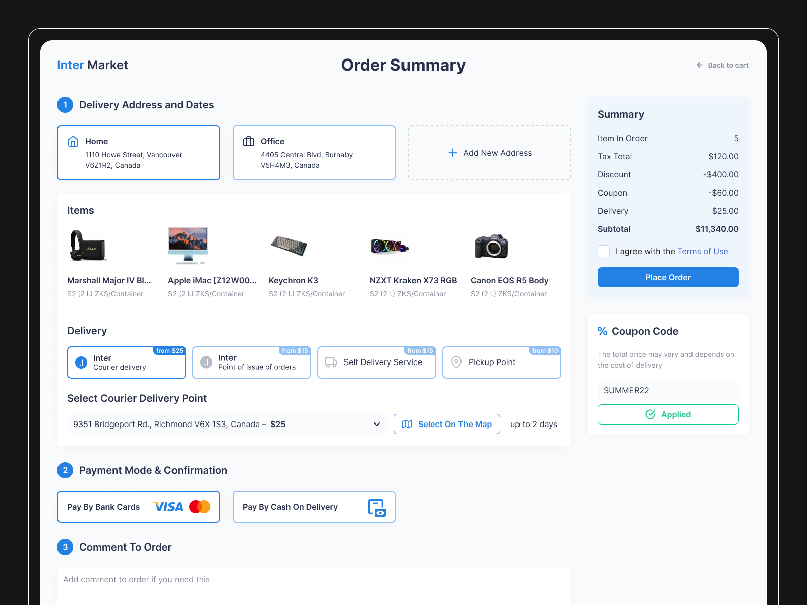
Task: Click the Visa logo in Pay By Bank Cards
Action: coord(168,507)
